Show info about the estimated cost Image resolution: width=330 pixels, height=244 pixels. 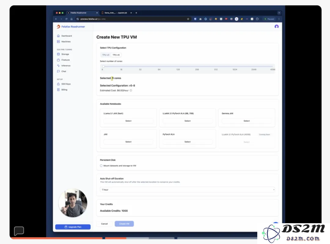[131, 91]
